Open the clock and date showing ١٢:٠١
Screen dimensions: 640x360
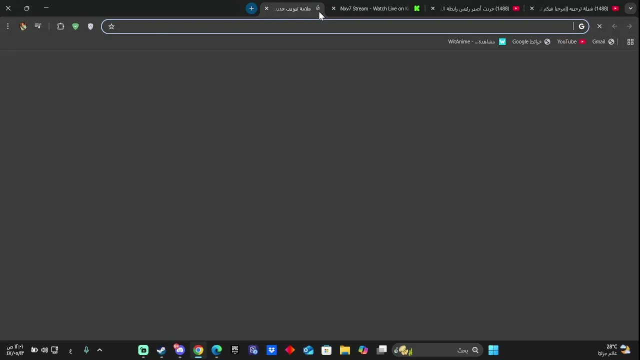(x=15, y=350)
